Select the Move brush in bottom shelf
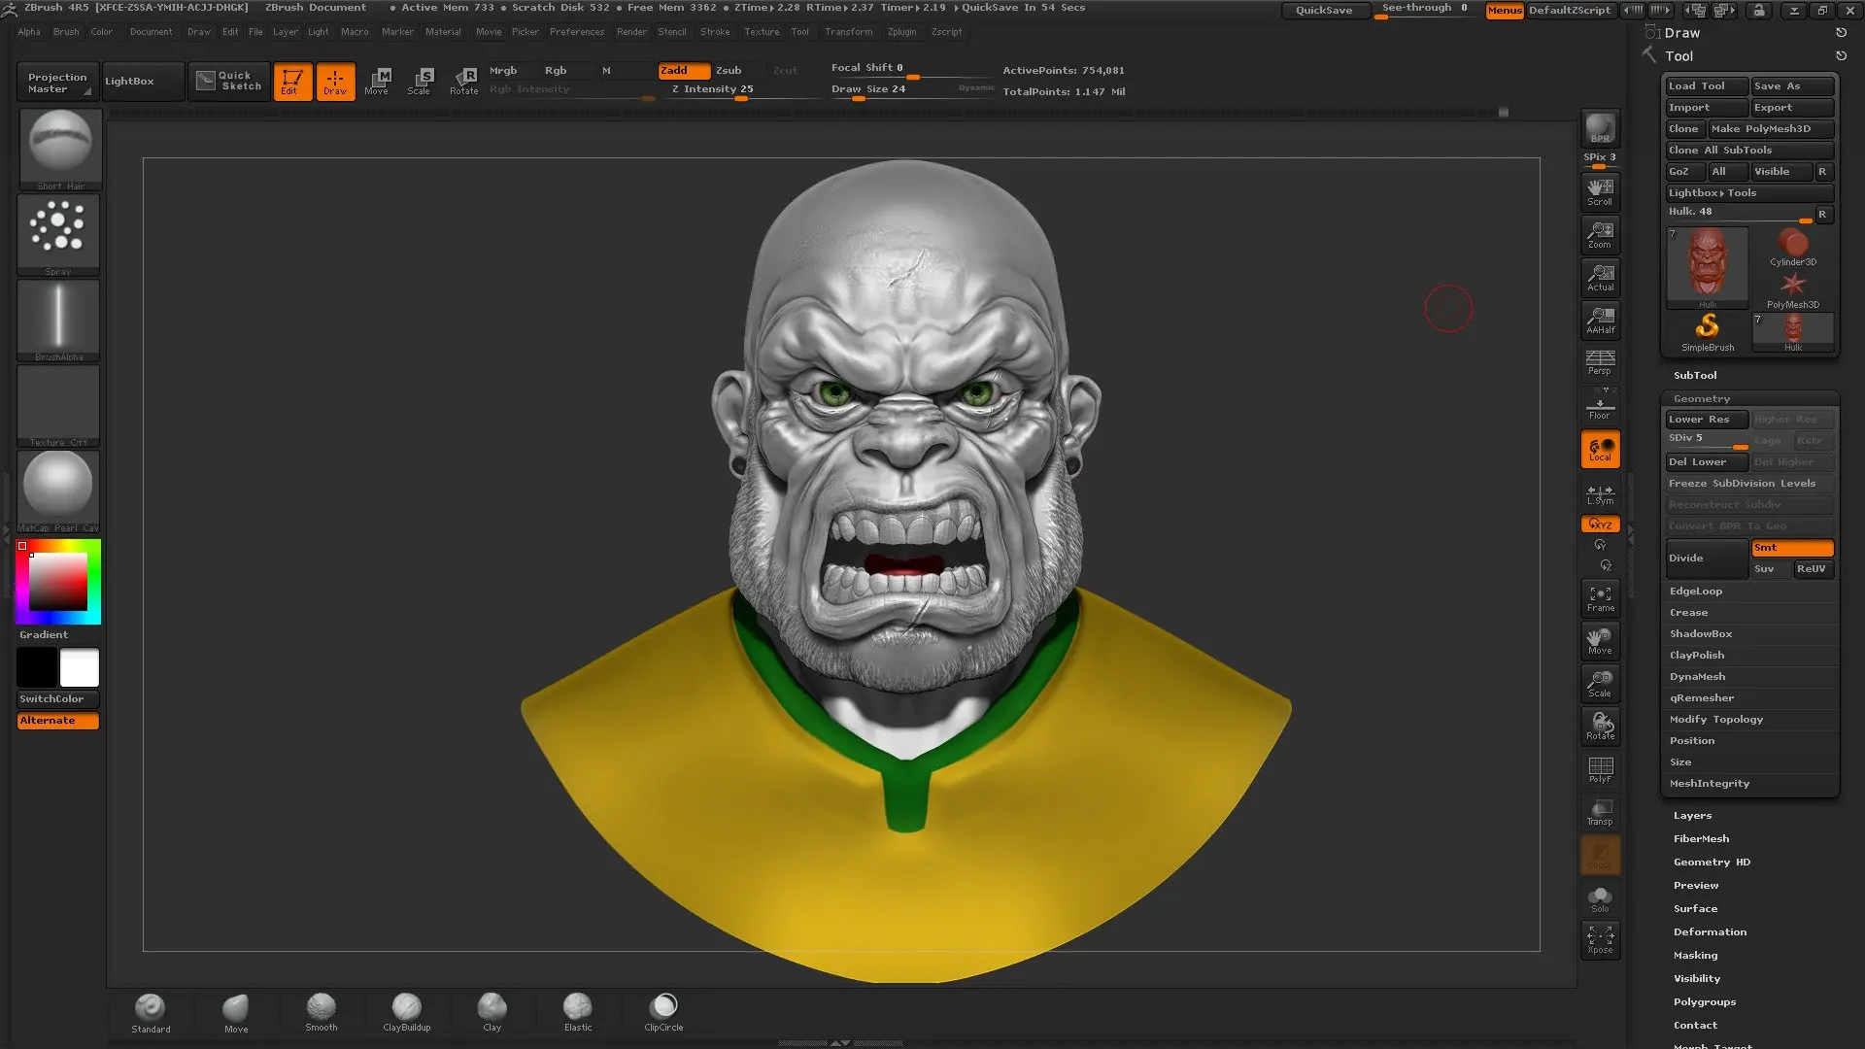 pos(236,1012)
